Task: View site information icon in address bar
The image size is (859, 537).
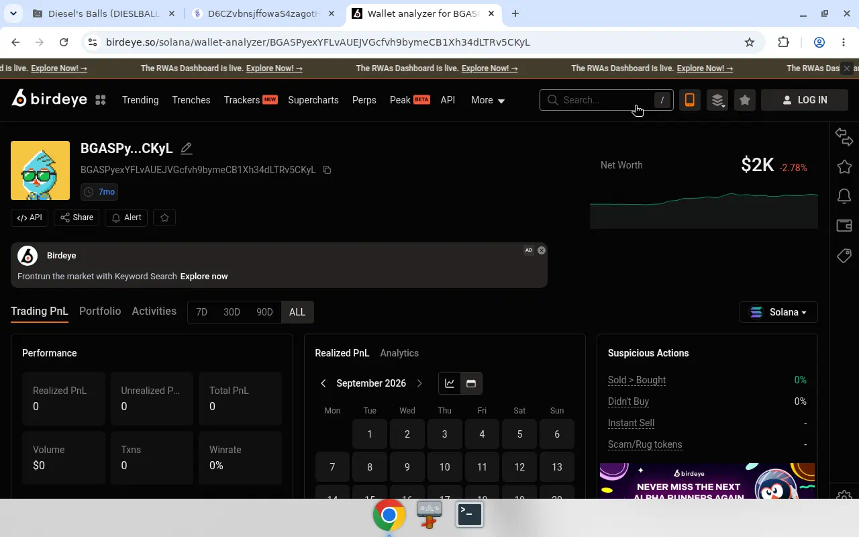Action: click(92, 42)
